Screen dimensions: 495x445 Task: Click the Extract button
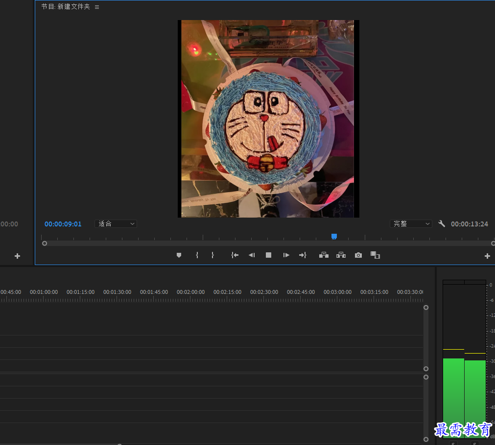(341, 255)
